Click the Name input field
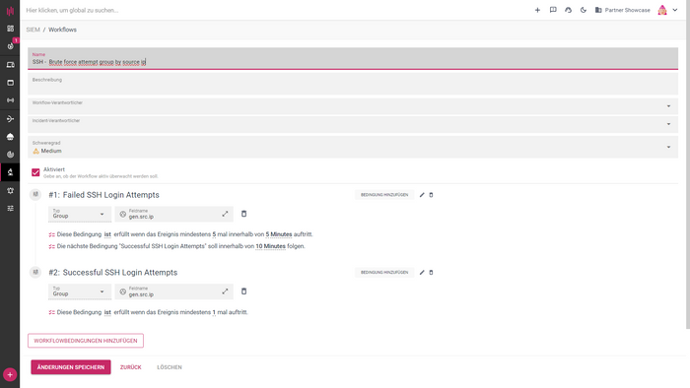690x388 pixels. (x=353, y=58)
